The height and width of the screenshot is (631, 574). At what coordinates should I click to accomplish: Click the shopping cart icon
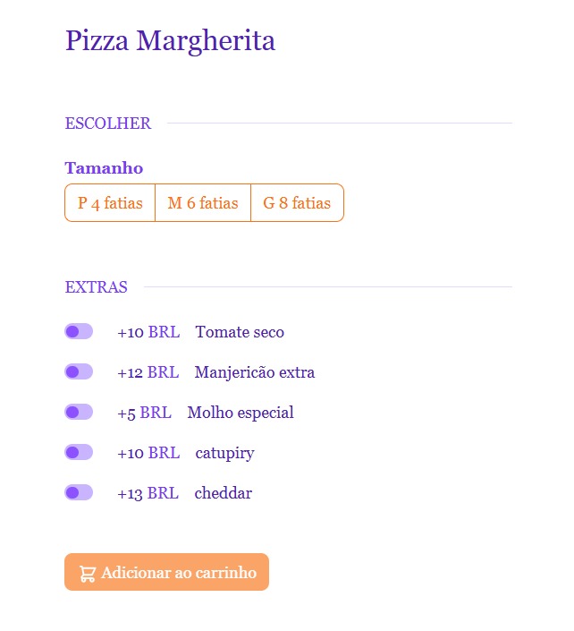point(88,574)
